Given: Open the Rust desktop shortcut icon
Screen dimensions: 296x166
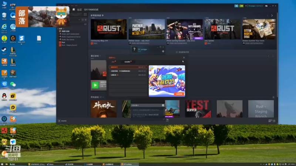Looking at the screenshot, I should pos(4,131).
